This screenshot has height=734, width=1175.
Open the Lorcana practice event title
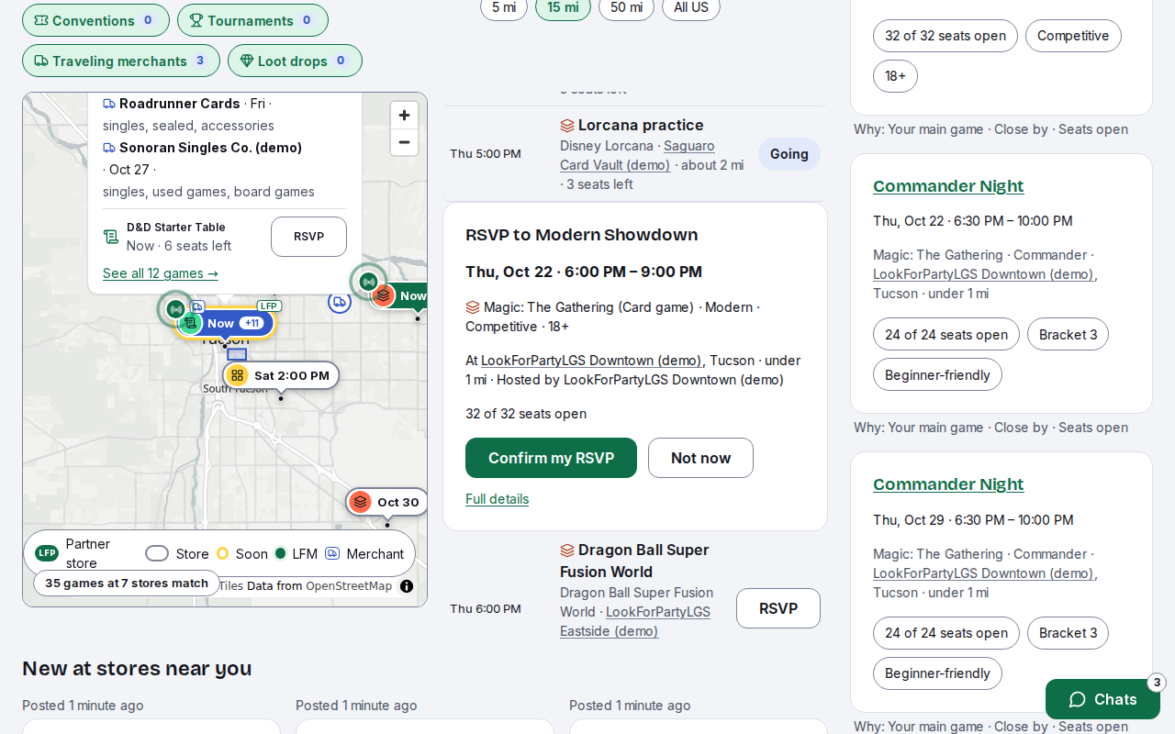[x=641, y=125]
